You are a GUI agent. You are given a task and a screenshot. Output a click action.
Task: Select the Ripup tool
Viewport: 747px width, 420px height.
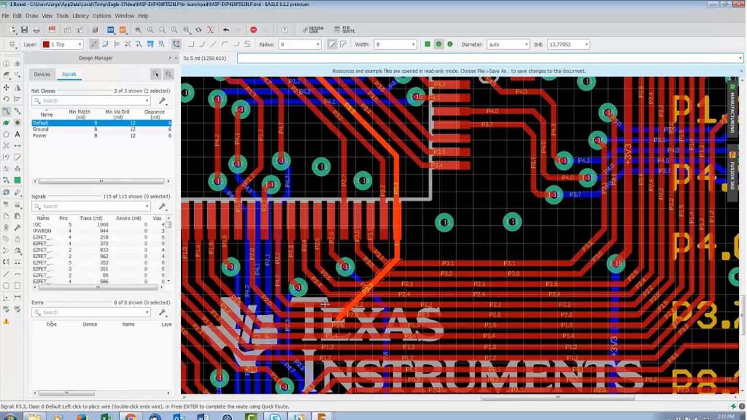[x=18, y=111]
